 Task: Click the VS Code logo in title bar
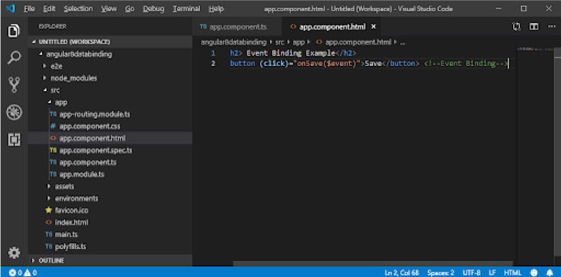point(11,8)
